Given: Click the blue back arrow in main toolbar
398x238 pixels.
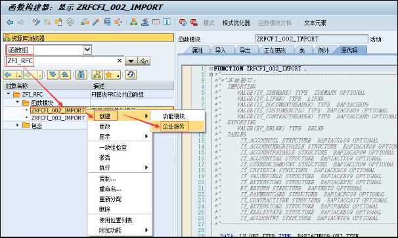Looking at the screenshot, I should [x=10, y=22].
